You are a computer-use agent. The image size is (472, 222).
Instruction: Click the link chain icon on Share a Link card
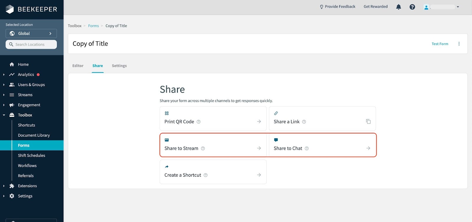pos(276,113)
